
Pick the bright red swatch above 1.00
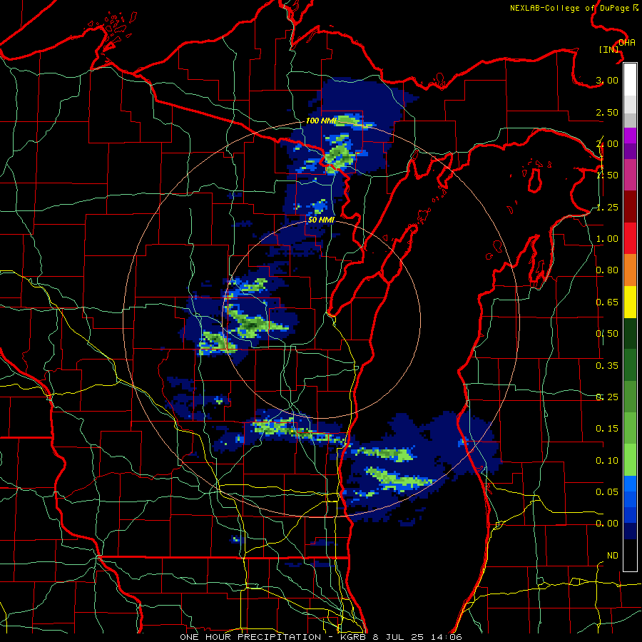pos(630,238)
